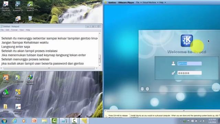Click the password field on login screen

(x=189, y=73)
